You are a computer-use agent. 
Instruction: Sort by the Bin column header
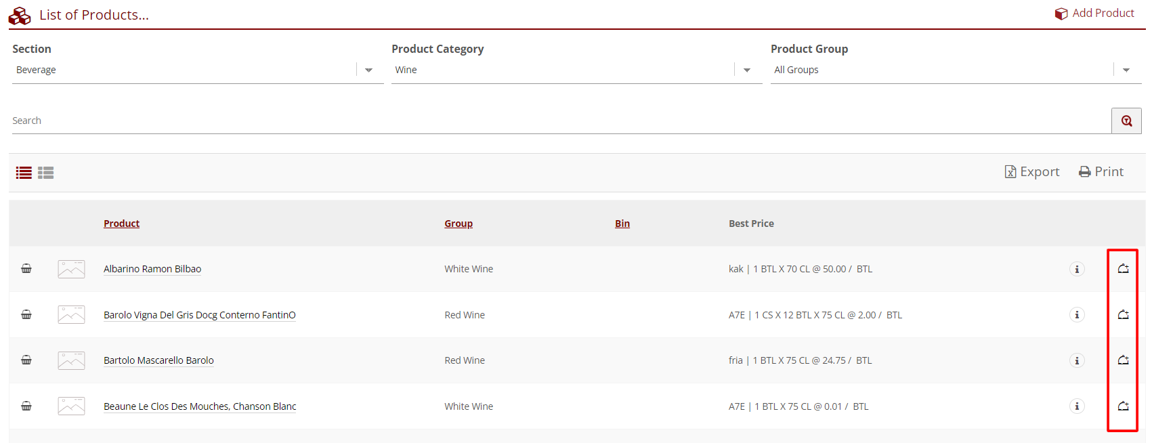[x=622, y=224]
